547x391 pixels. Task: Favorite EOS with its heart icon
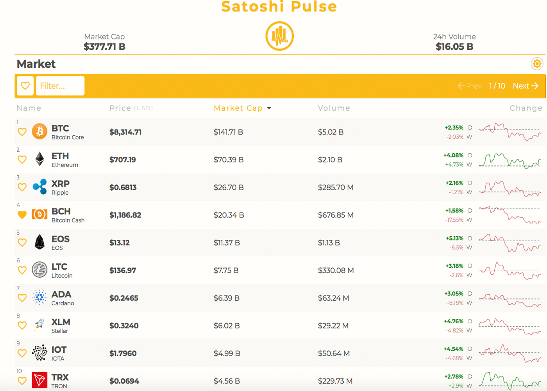(x=22, y=242)
